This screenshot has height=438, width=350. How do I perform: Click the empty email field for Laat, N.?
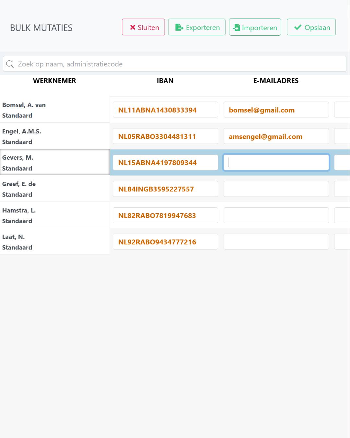tap(276, 242)
